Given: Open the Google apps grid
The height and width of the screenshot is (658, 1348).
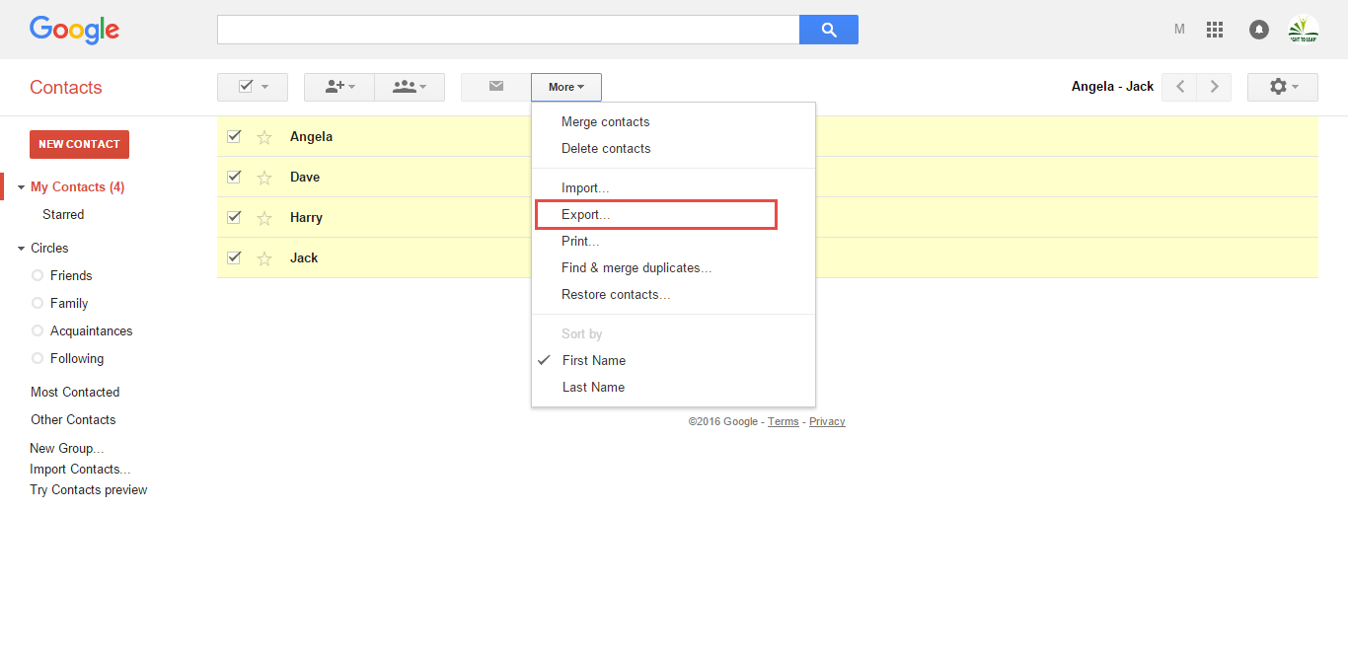Looking at the screenshot, I should [x=1215, y=30].
